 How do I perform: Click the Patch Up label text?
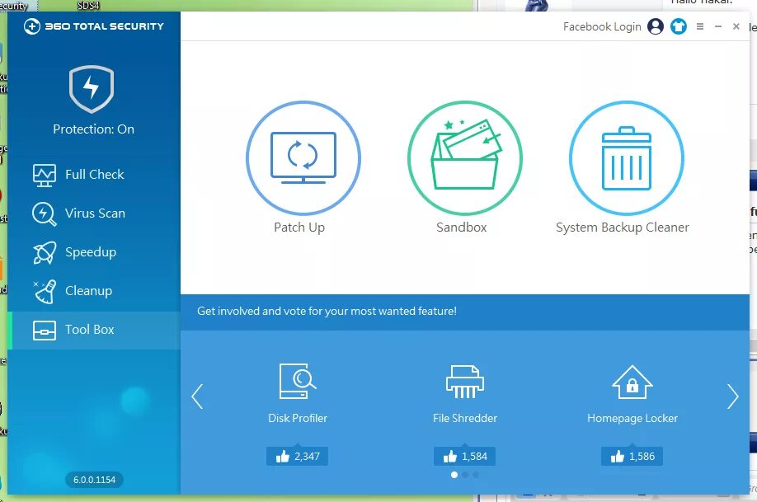[x=299, y=228]
